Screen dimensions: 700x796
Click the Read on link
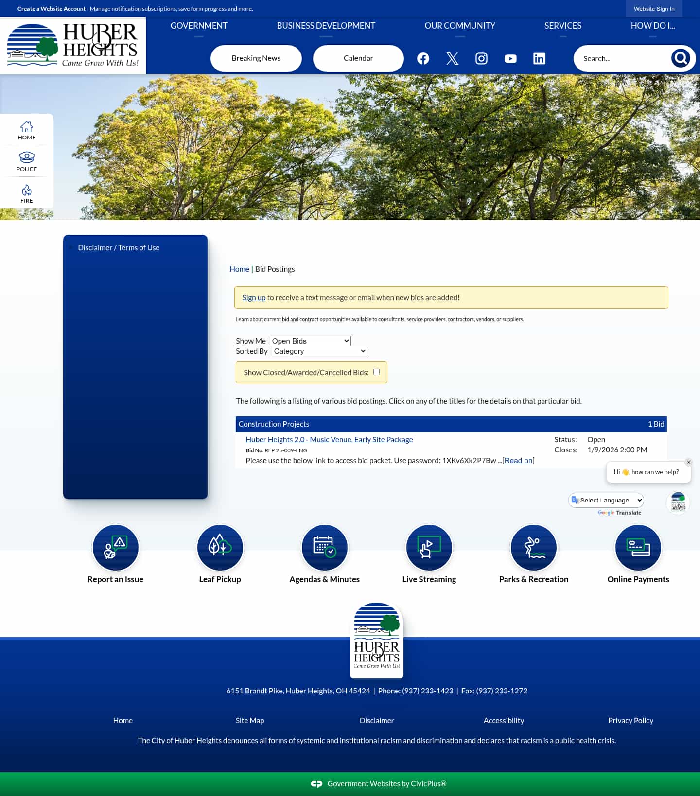(x=518, y=460)
